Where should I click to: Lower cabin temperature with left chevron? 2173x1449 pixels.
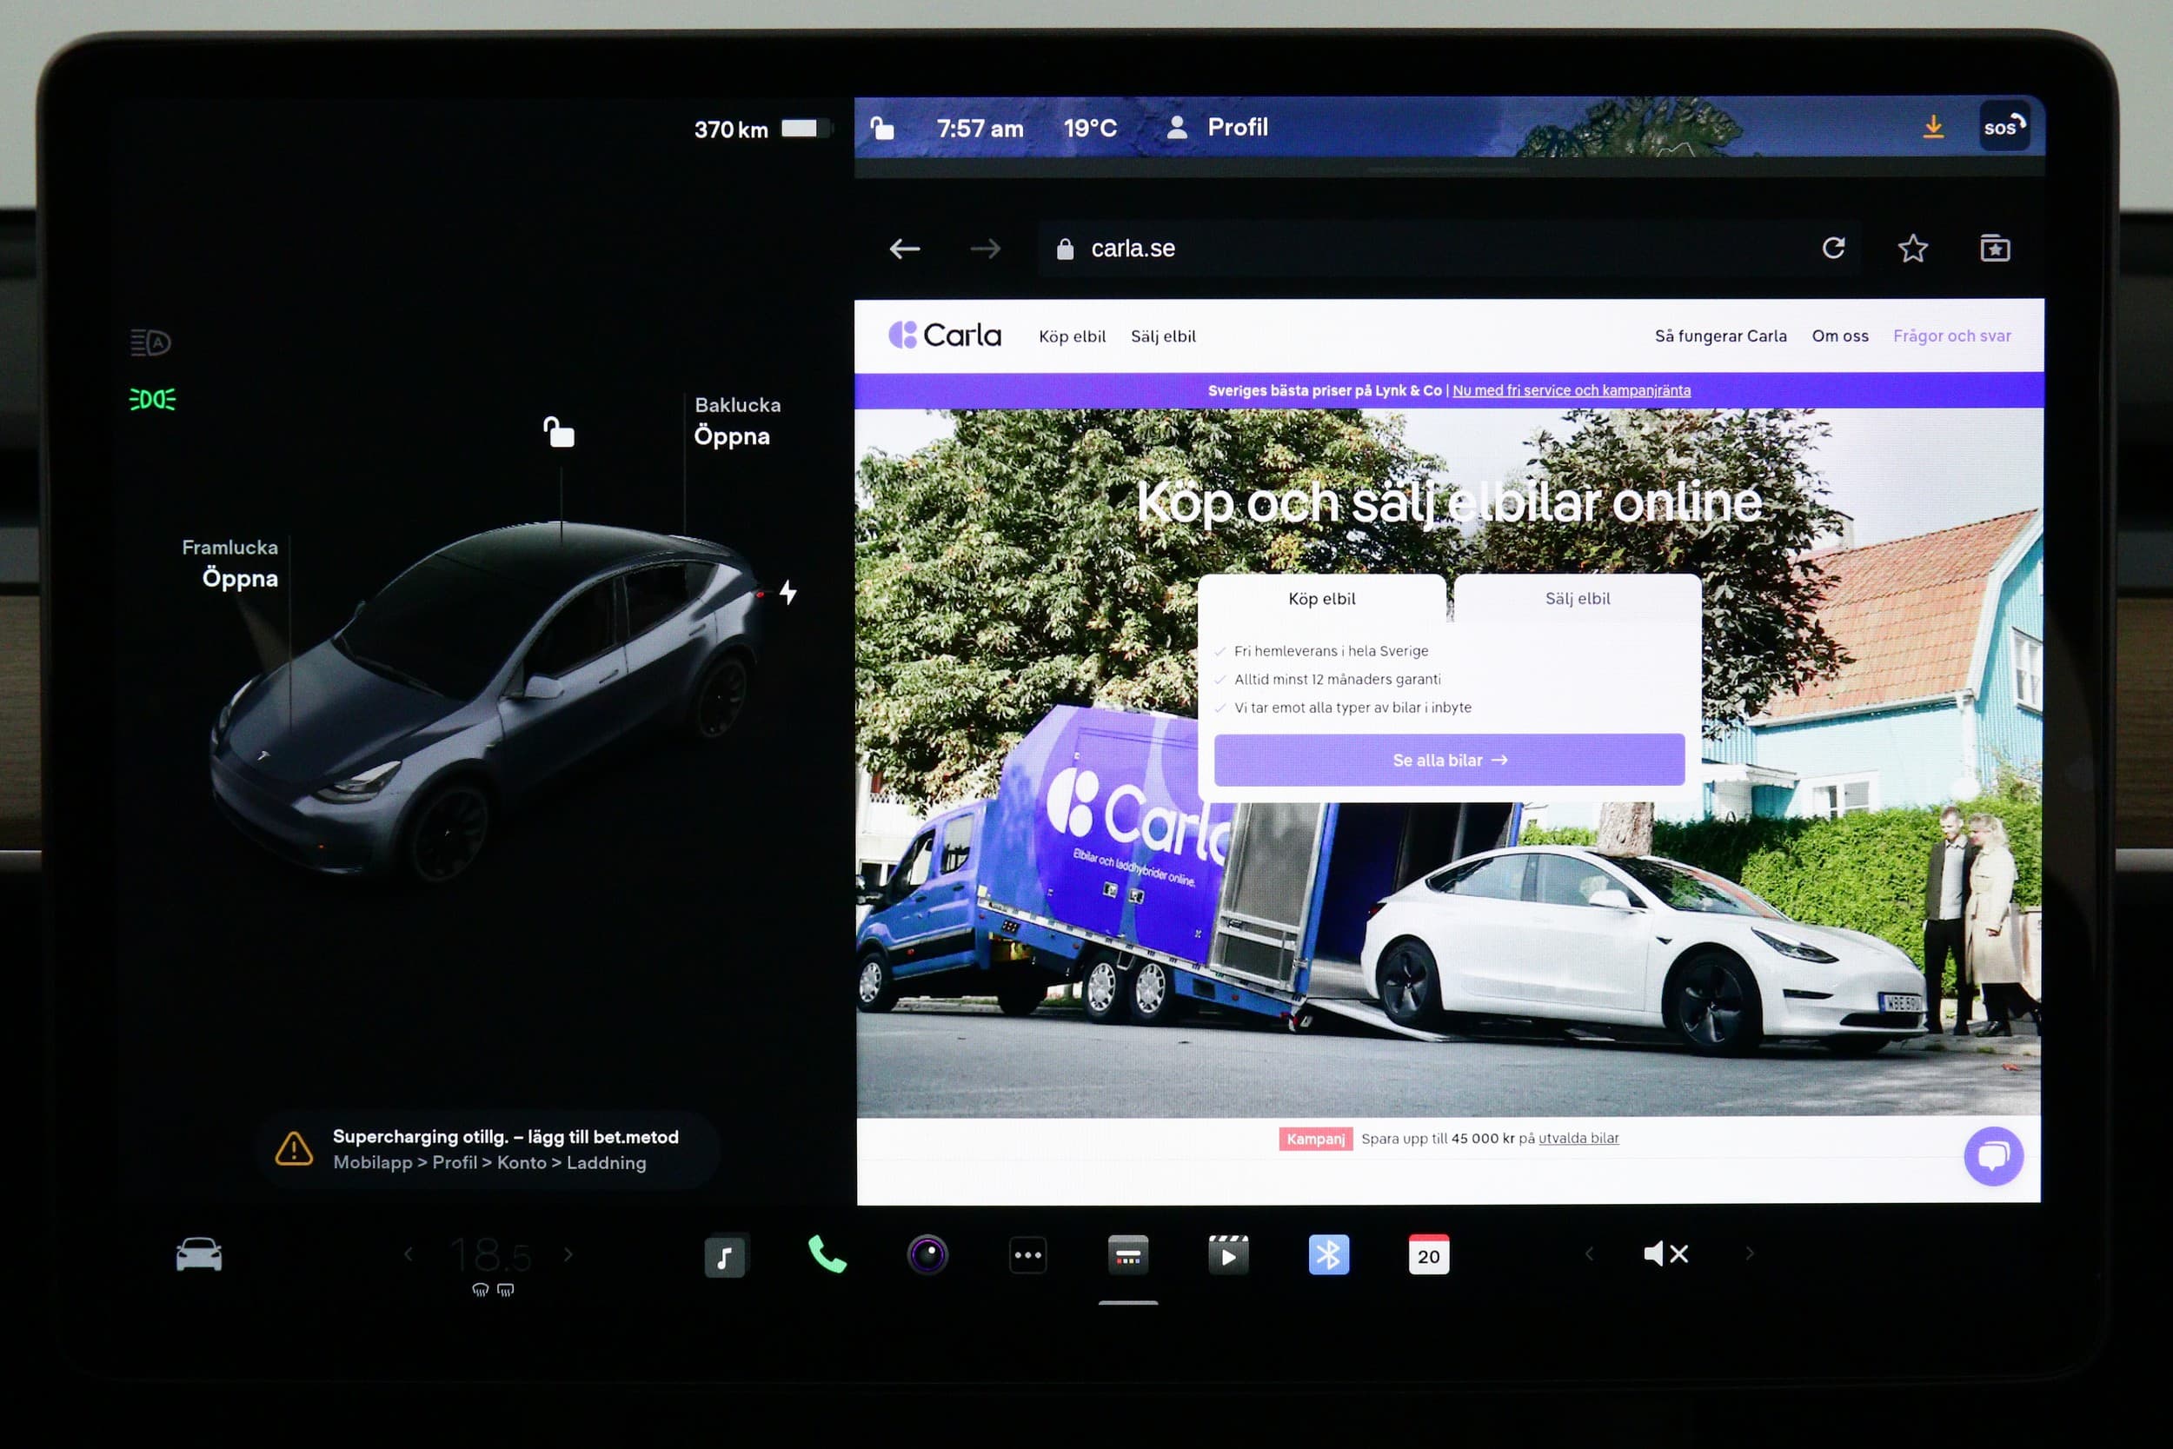409,1254
